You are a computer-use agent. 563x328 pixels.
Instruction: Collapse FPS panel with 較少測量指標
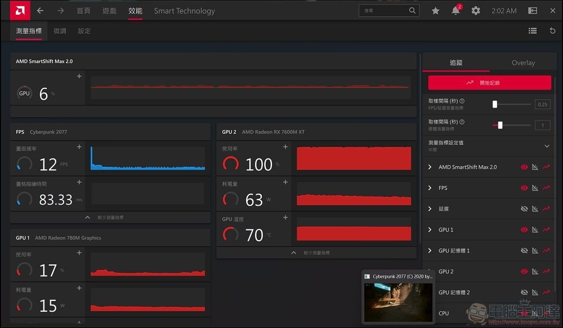point(110,218)
